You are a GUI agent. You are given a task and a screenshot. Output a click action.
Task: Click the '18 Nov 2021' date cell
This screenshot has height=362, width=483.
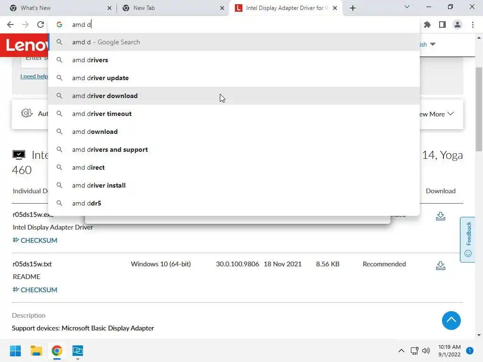(x=283, y=264)
